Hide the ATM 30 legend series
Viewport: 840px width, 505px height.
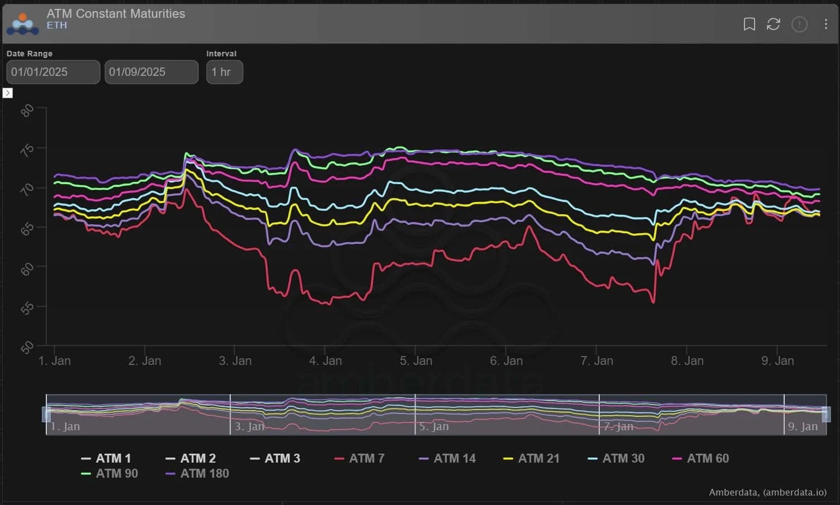pos(616,458)
